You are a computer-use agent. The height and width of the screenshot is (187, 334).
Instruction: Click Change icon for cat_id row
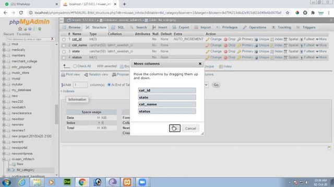click(x=208, y=39)
